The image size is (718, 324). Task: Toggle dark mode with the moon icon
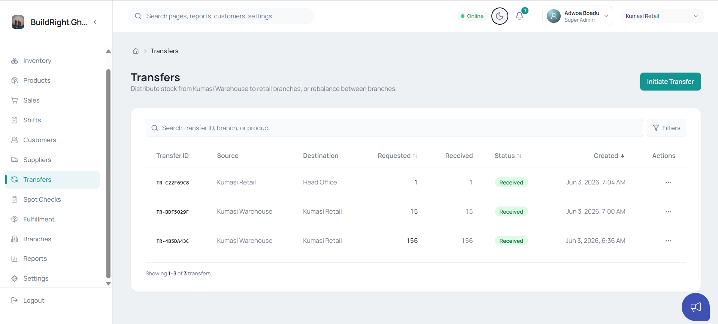click(x=500, y=16)
